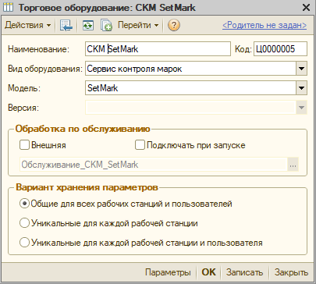Expand the Вид оборудования dropdown

point(302,69)
